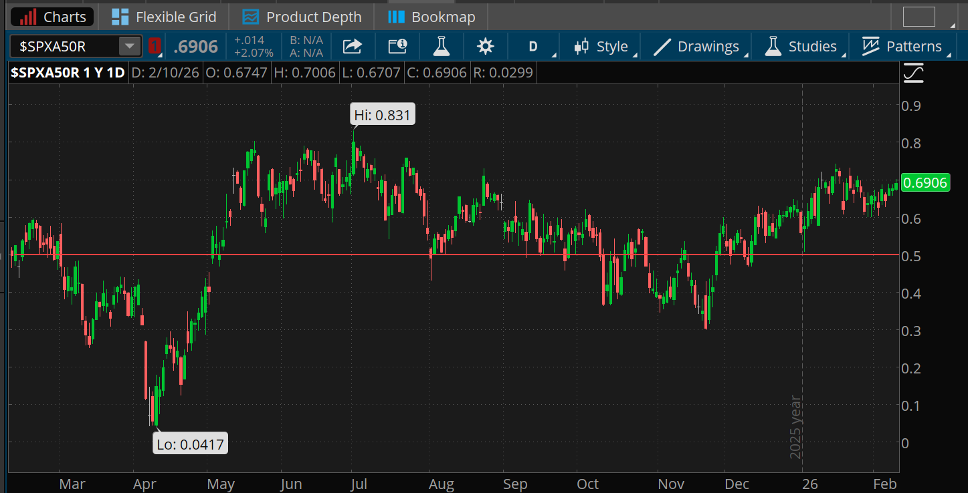Select the Charts tab
The image size is (968, 493).
point(54,17)
